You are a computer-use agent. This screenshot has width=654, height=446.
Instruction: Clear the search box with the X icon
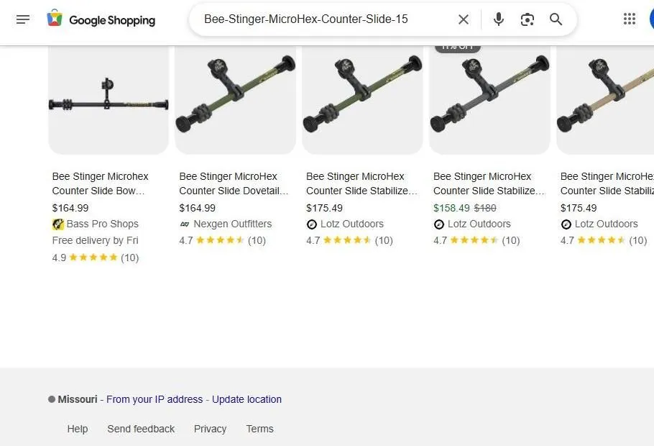tap(464, 19)
